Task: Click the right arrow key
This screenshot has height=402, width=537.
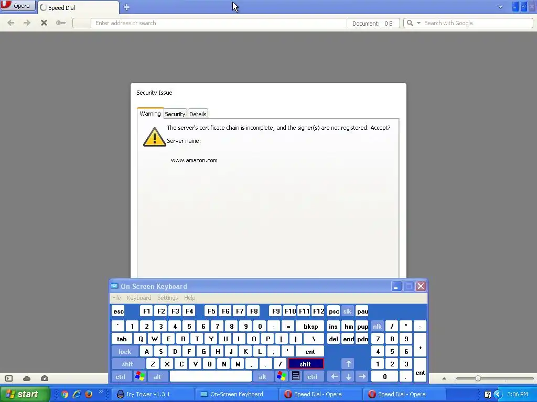Action: pyautogui.click(x=362, y=377)
